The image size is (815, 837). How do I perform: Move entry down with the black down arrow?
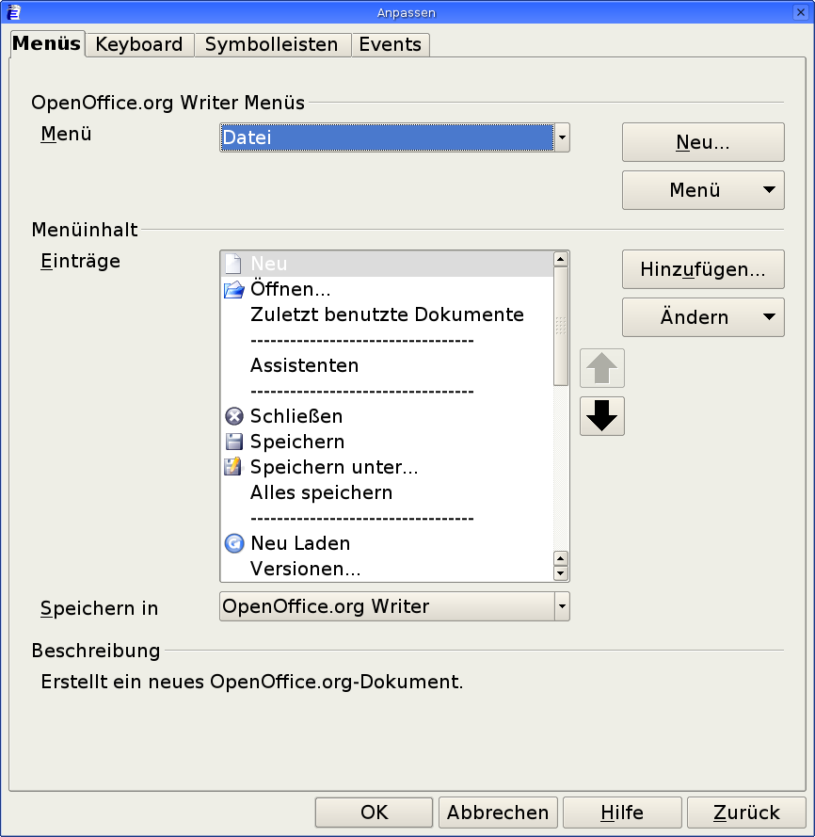pos(602,416)
